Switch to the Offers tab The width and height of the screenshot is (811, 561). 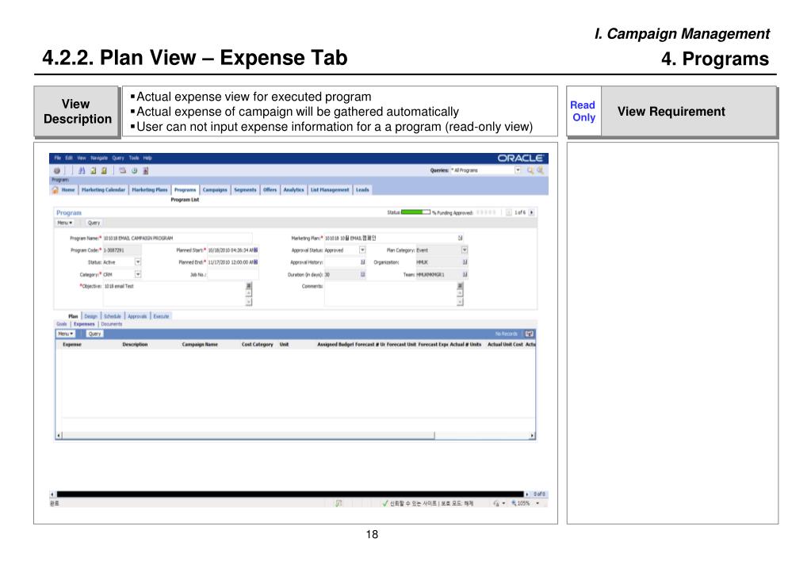(x=270, y=189)
